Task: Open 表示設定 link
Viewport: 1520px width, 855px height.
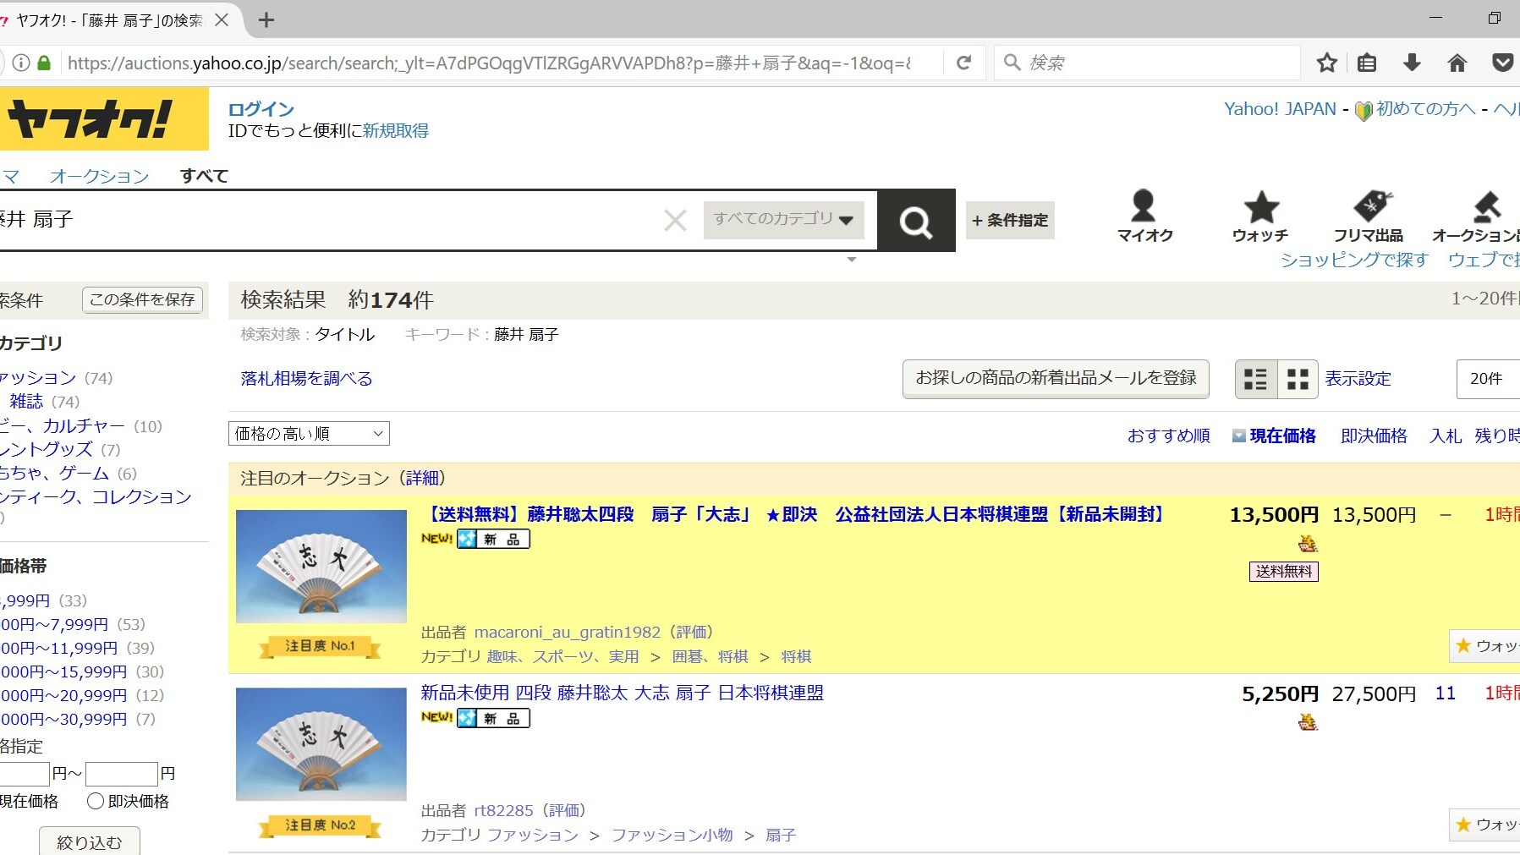Action: click(1358, 379)
